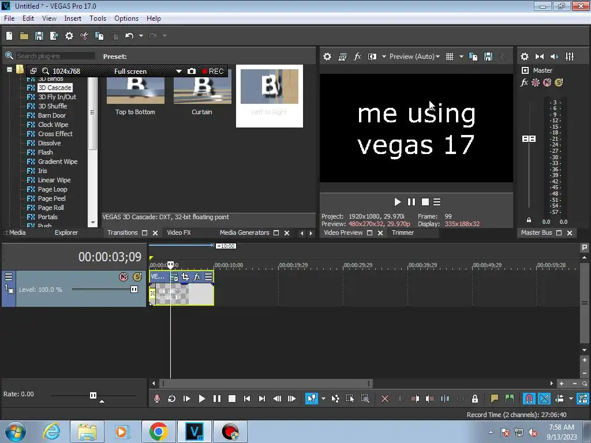
Task: Choose the Curtain preset thumbnail
Action: coord(202,91)
